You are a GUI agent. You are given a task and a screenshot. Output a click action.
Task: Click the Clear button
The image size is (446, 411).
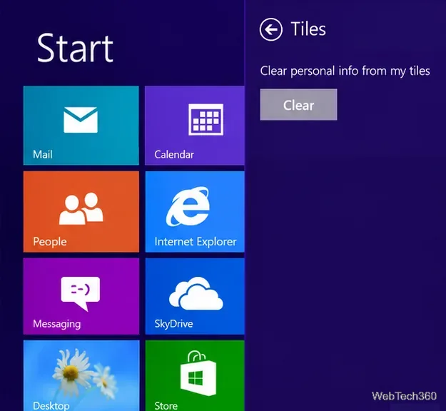tap(298, 104)
